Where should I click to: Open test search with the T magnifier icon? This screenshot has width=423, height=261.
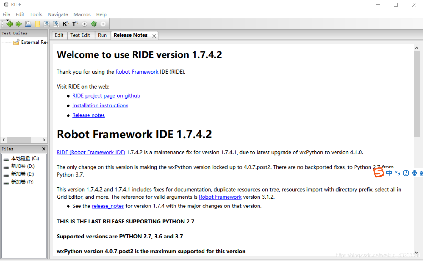coord(76,24)
